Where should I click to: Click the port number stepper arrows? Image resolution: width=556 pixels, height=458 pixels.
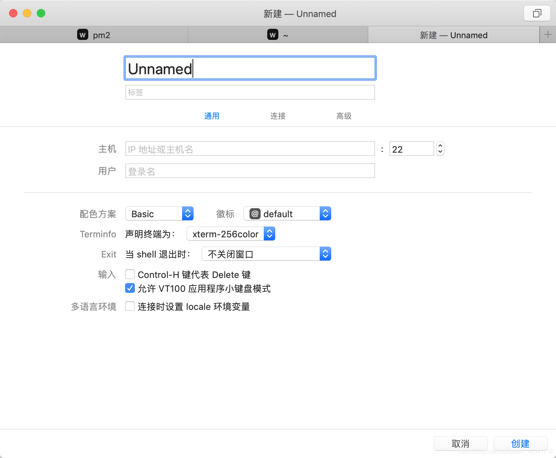[x=440, y=149]
